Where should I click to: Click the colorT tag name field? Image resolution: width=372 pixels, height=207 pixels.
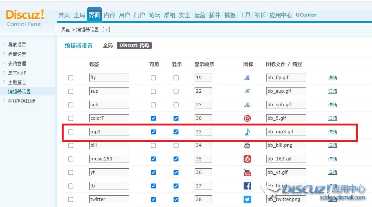point(109,118)
